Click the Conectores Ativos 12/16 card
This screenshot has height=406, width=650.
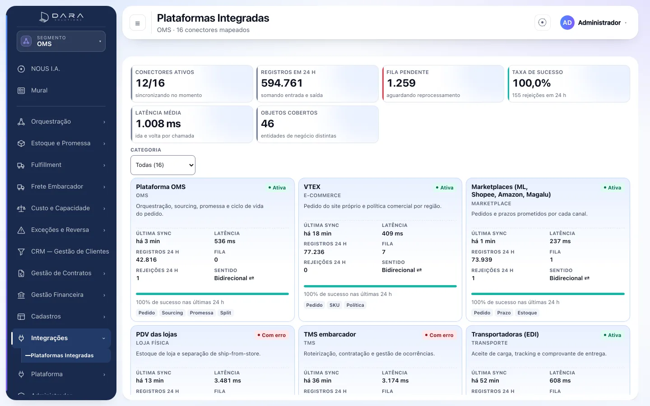tap(192, 84)
